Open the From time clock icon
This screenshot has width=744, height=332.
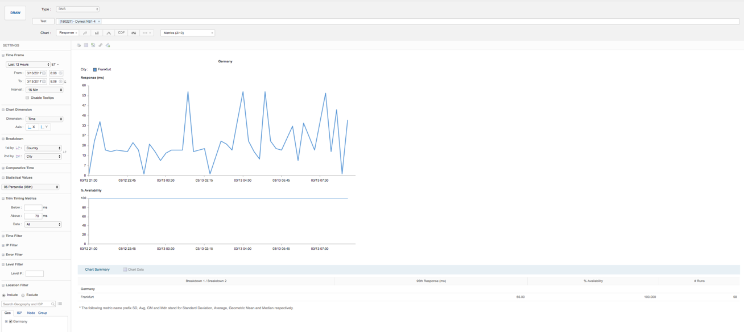61,73
